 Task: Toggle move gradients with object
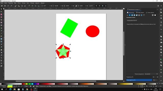click(x=102, y=6)
